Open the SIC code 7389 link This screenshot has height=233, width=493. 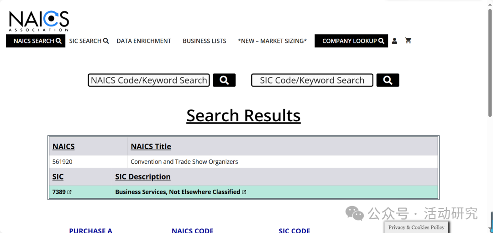pos(59,192)
